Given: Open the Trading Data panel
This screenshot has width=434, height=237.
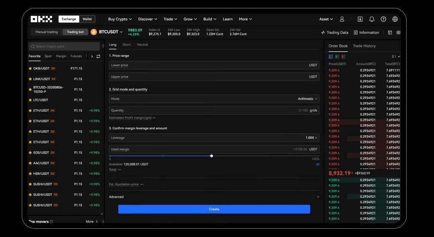Looking at the screenshot, I should [334, 32].
